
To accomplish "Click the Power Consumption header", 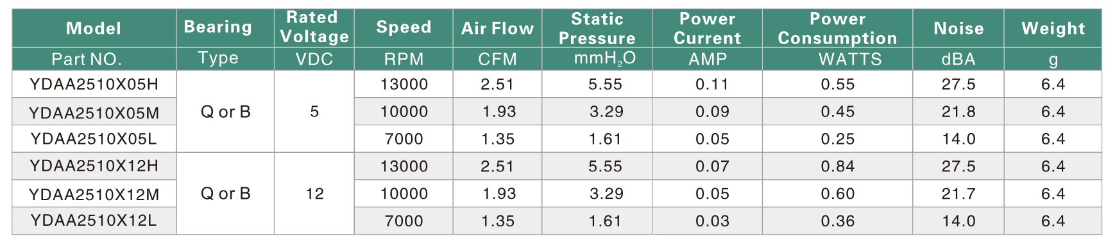I will point(837,28).
